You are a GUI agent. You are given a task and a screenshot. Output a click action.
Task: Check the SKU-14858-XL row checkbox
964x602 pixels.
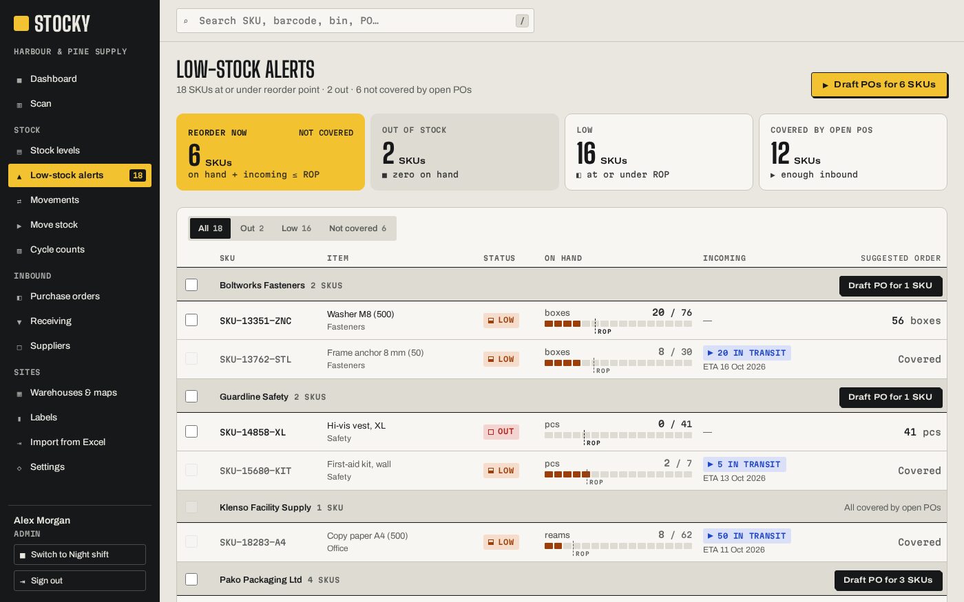pos(191,431)
